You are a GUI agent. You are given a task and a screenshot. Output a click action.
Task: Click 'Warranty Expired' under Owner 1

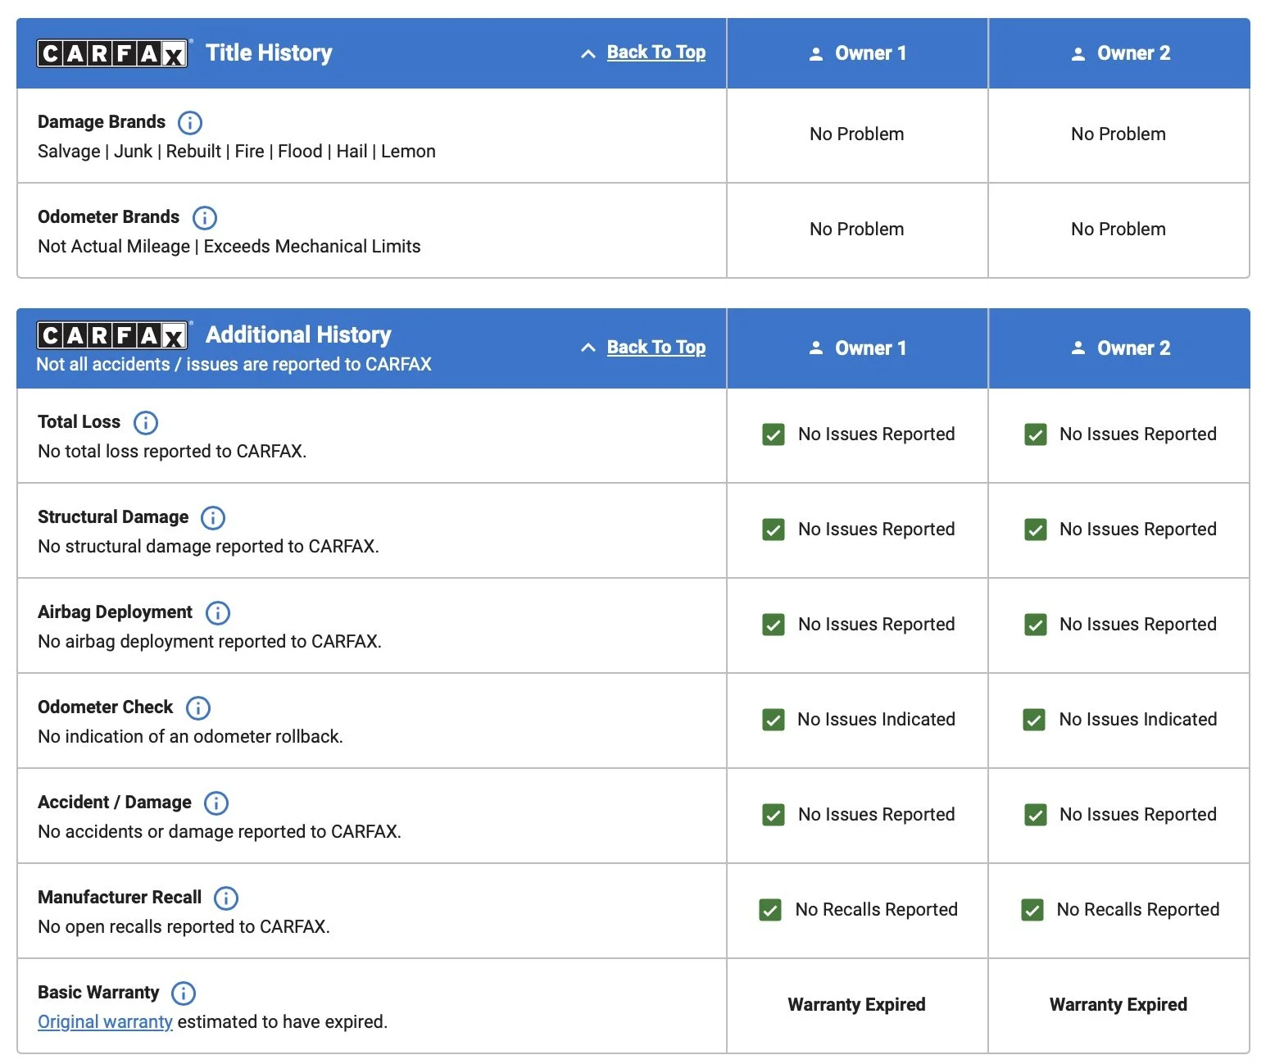[x=857, y=1005]
